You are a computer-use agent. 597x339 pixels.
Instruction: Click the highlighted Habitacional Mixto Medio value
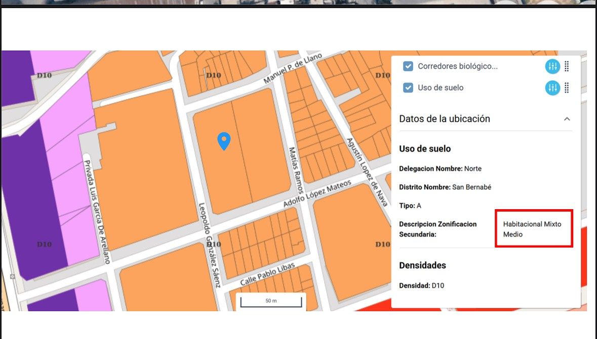click(x=533, y=229)
